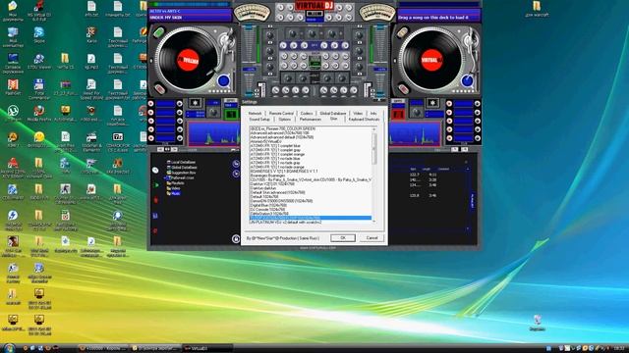Open the Skype desktop shortcut
The height and width of the screenshot is (353, 629).
click(39, 35)
